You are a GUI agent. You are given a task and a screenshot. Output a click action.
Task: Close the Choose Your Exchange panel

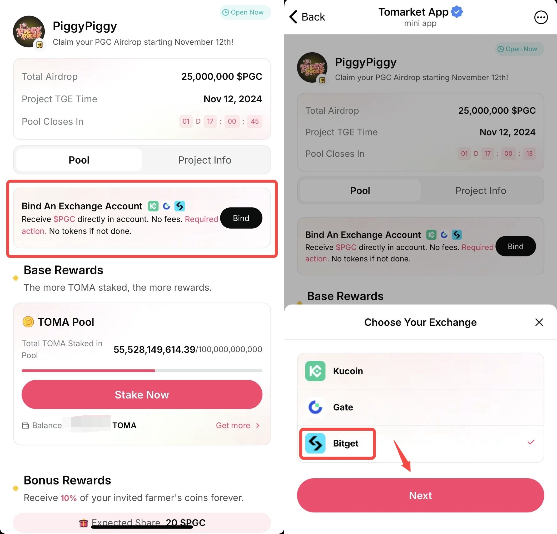(x=539, y=322)
